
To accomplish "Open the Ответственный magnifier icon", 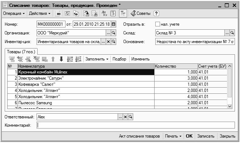I will pyautogui.click(x=130, y=117).
